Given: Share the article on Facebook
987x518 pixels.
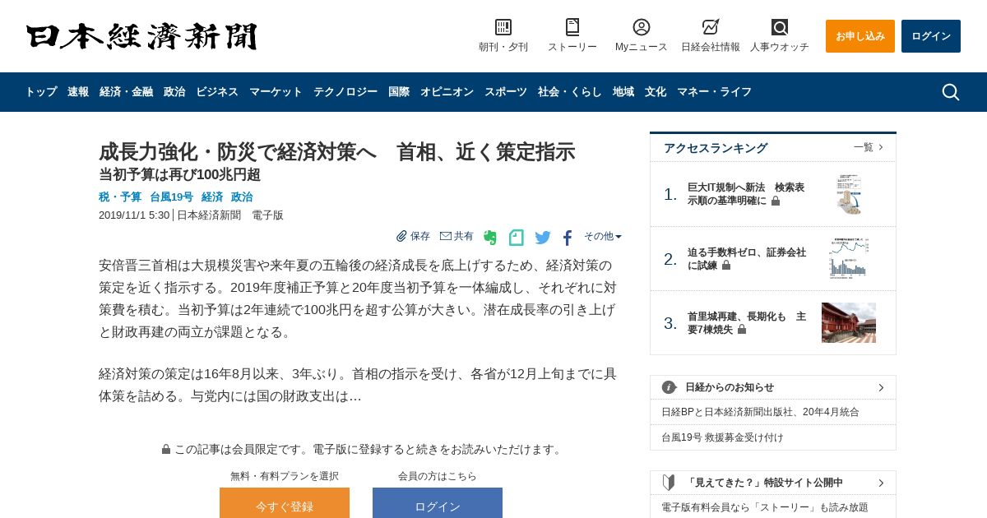Looking at the screenshot, I should pos(568,238).
